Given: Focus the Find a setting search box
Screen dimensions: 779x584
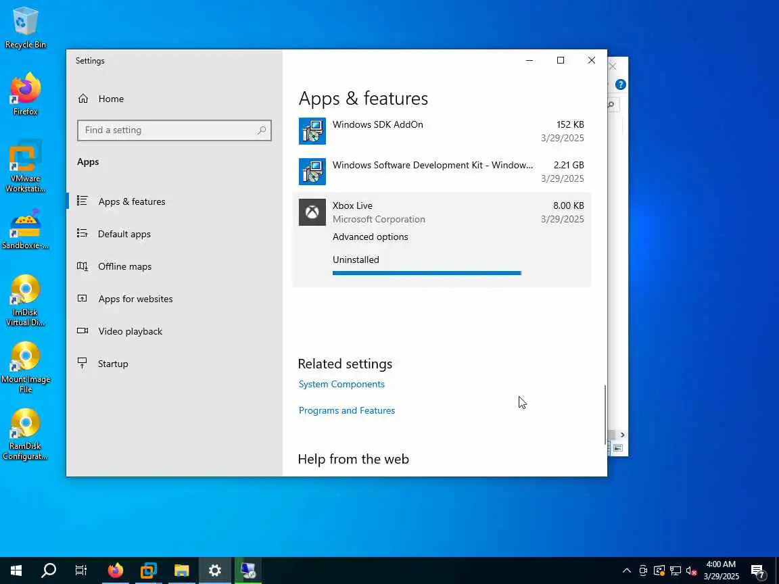Looking at the screenshot, I should pos(174,130).
